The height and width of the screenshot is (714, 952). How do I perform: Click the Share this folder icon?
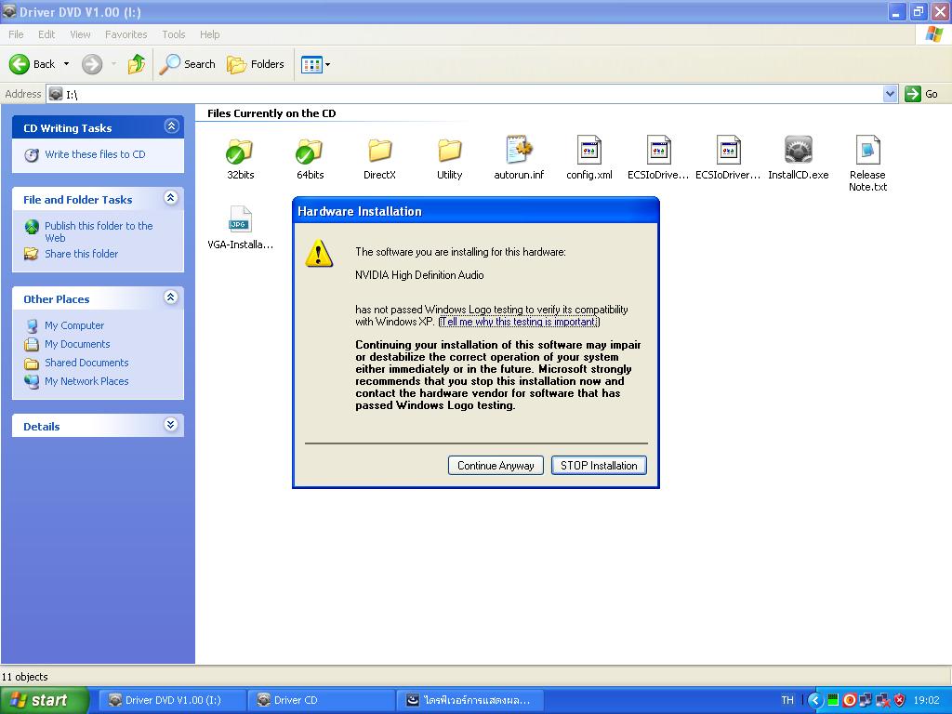(x=31, y=254)
